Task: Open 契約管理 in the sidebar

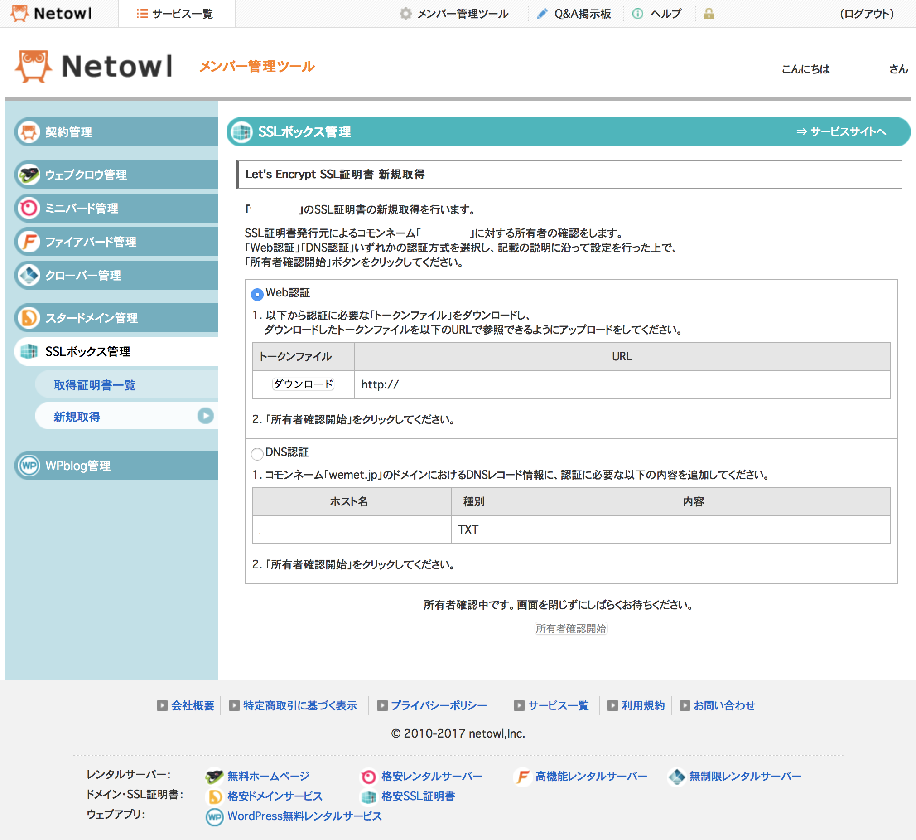Action: (116, 132)
